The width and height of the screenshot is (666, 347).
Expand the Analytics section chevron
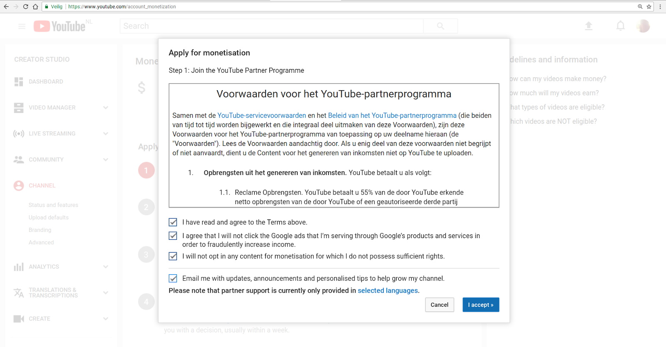click(x=106, y=267)
